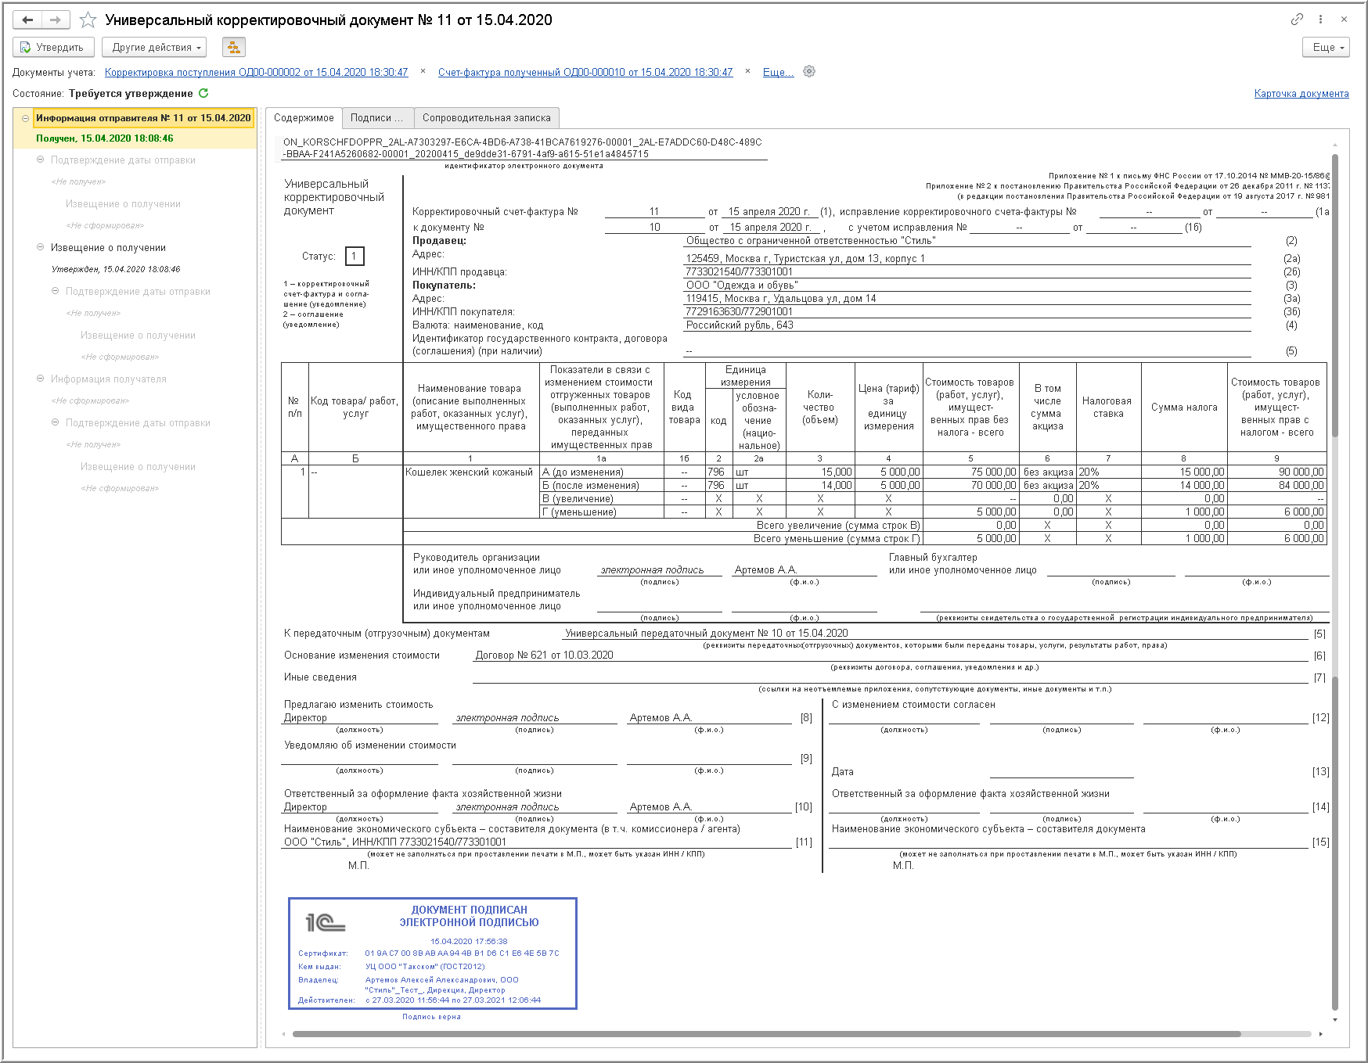Viewport: 1368px width, 1063px height.
Task: Open Карточка документа link
Action: point(1301,94)
